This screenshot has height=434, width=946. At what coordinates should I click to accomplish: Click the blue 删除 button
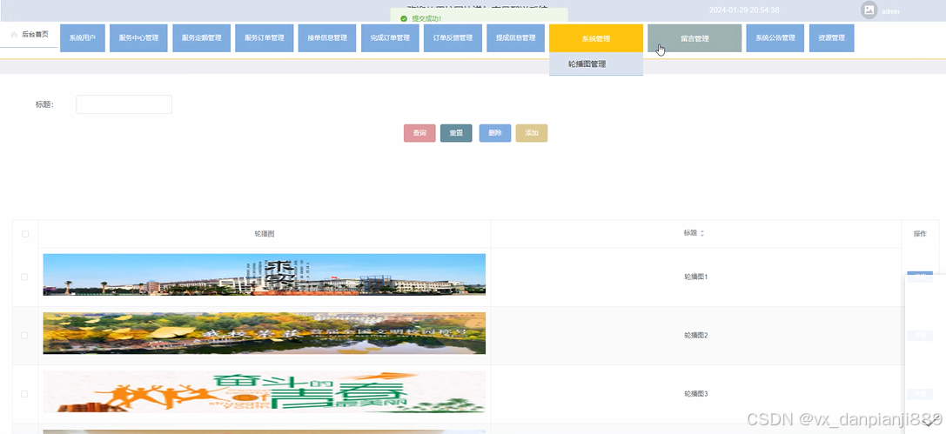click(495, 133)
